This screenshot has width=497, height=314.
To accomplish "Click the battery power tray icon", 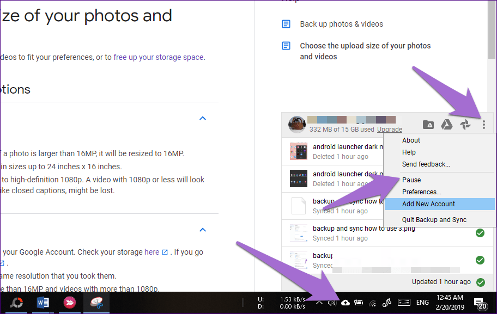I will coord(359,303).
